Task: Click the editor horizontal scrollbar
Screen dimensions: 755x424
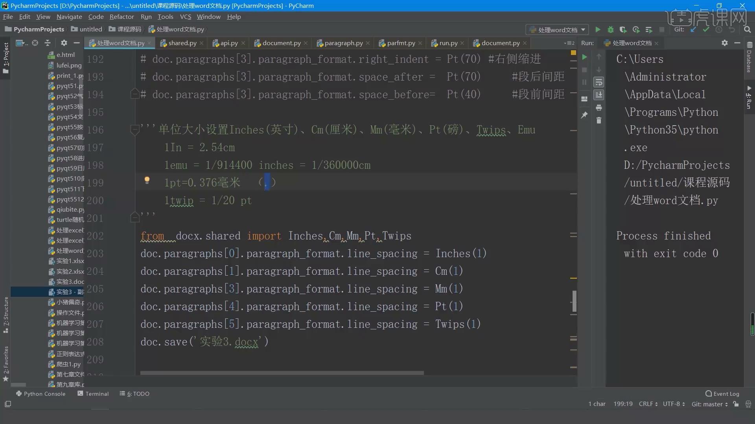Action: pyautogui.click(x=282, y=373)
